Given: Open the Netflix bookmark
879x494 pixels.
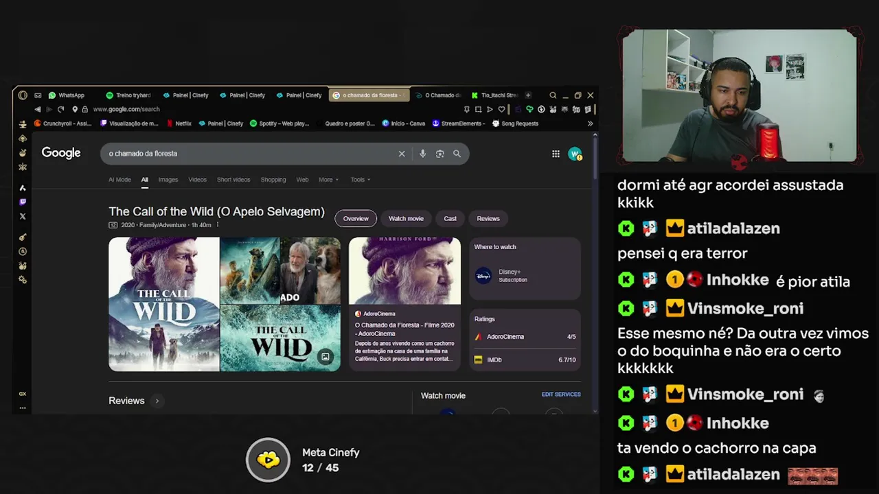Looking at the screenshot, I should click(179, 123).
